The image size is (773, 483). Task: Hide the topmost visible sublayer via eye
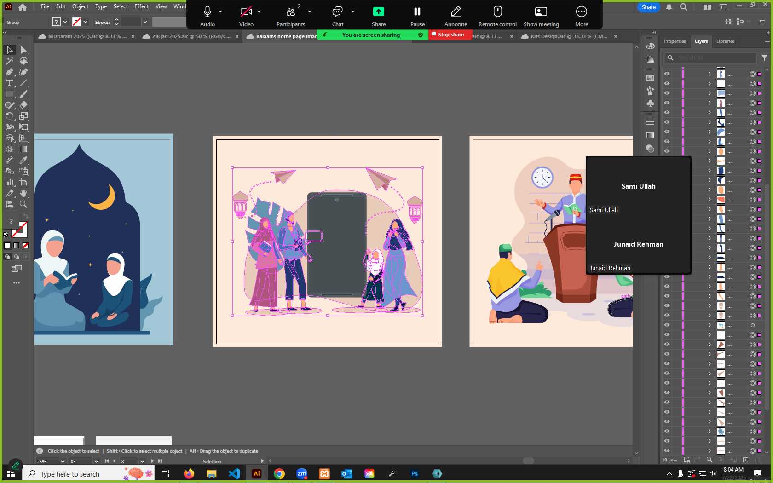[x=667, y=74]
